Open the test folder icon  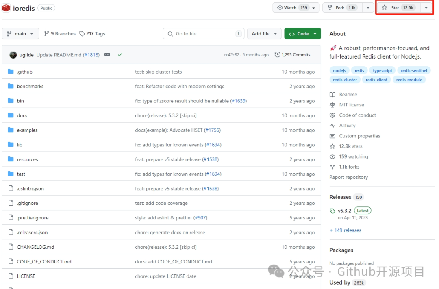pyautogui.click(x=11, y=174)
